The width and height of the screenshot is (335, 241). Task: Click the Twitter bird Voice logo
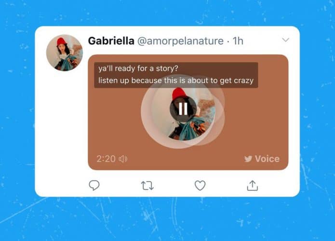[x=248, y=159]
